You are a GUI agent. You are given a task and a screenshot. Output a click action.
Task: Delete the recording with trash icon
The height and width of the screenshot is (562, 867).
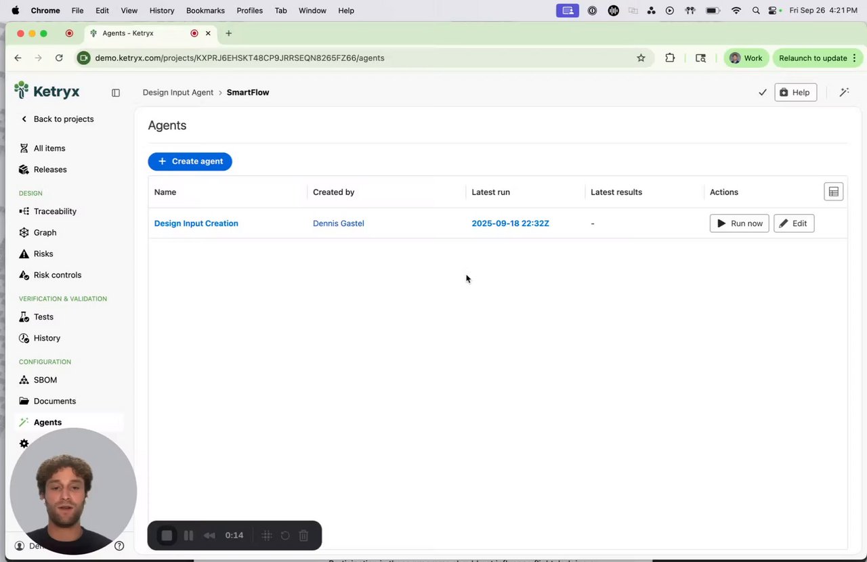303,536
